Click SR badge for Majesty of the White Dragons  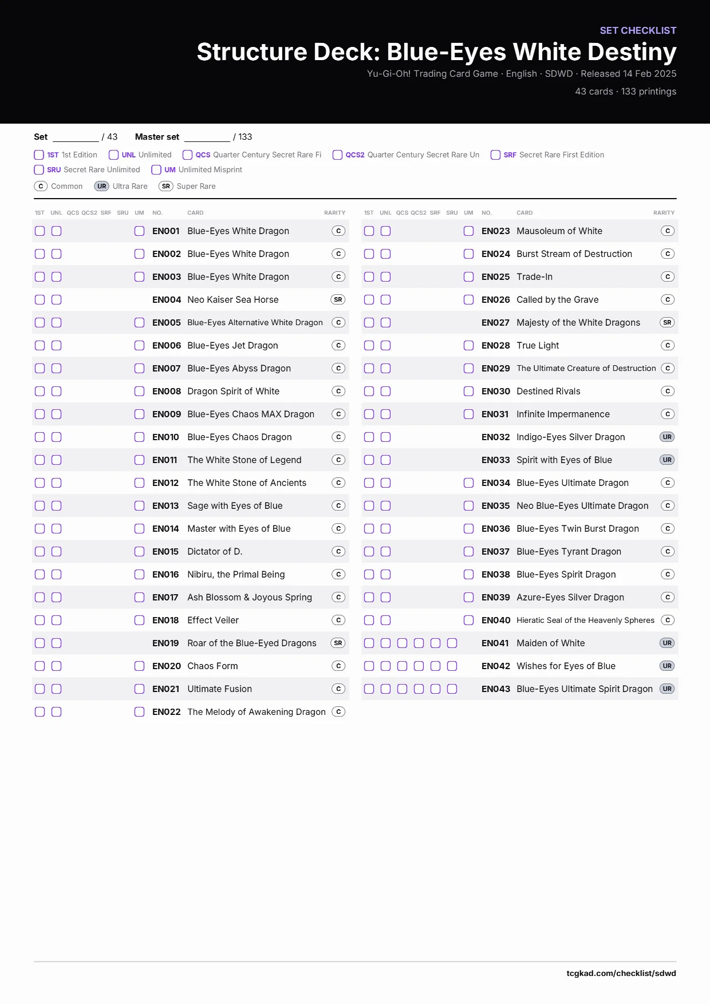[667, 322]
